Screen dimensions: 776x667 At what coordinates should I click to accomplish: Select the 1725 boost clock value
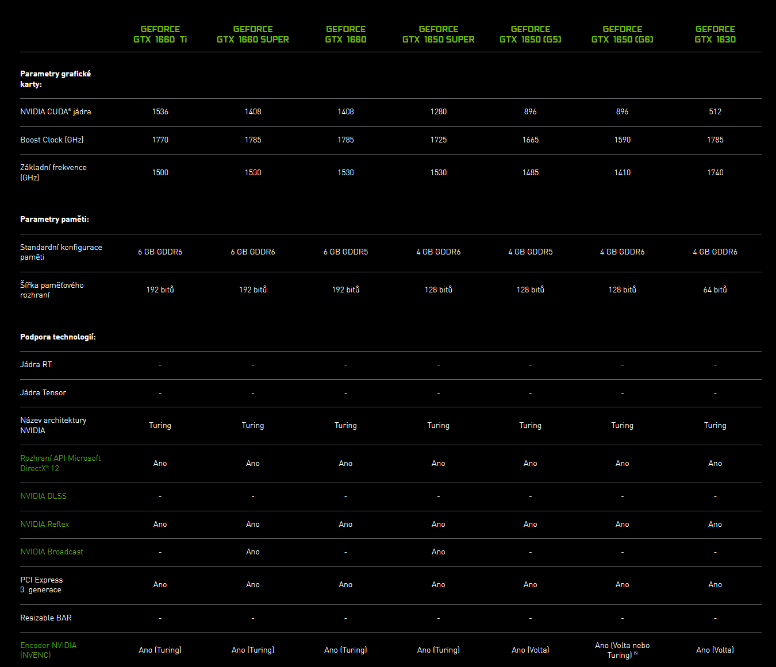[x=439, y=140]
